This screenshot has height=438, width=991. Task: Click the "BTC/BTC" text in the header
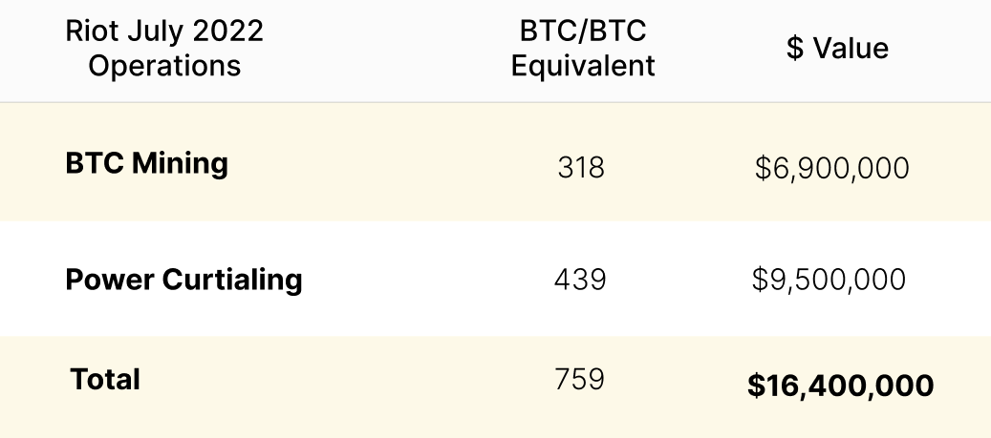tap(583, 31)
